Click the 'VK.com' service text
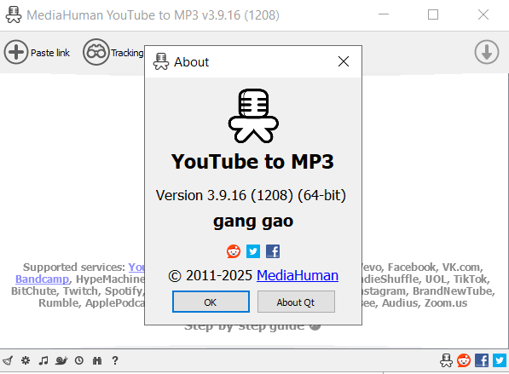This screenshot has width=509, height=374. pos(461,267)
